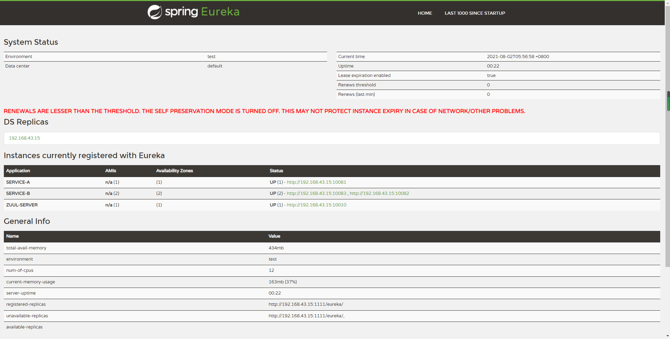Click the Lease expiration enabled label
This screenshot has width=670, height=339.
click(x=364, y=76)
